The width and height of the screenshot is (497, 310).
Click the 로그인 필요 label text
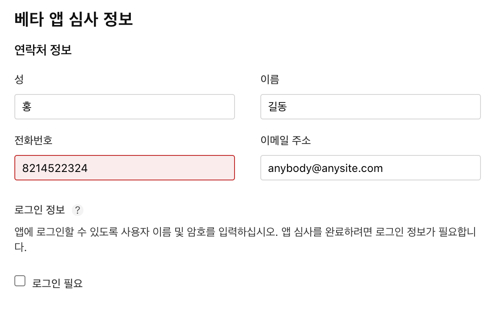(58, 283)
